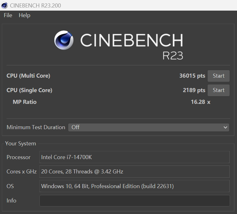Click the Cinebench icon in the title bar
This screenshot has width=237, height=214.
pyautogui.click(x=5, y=5)
